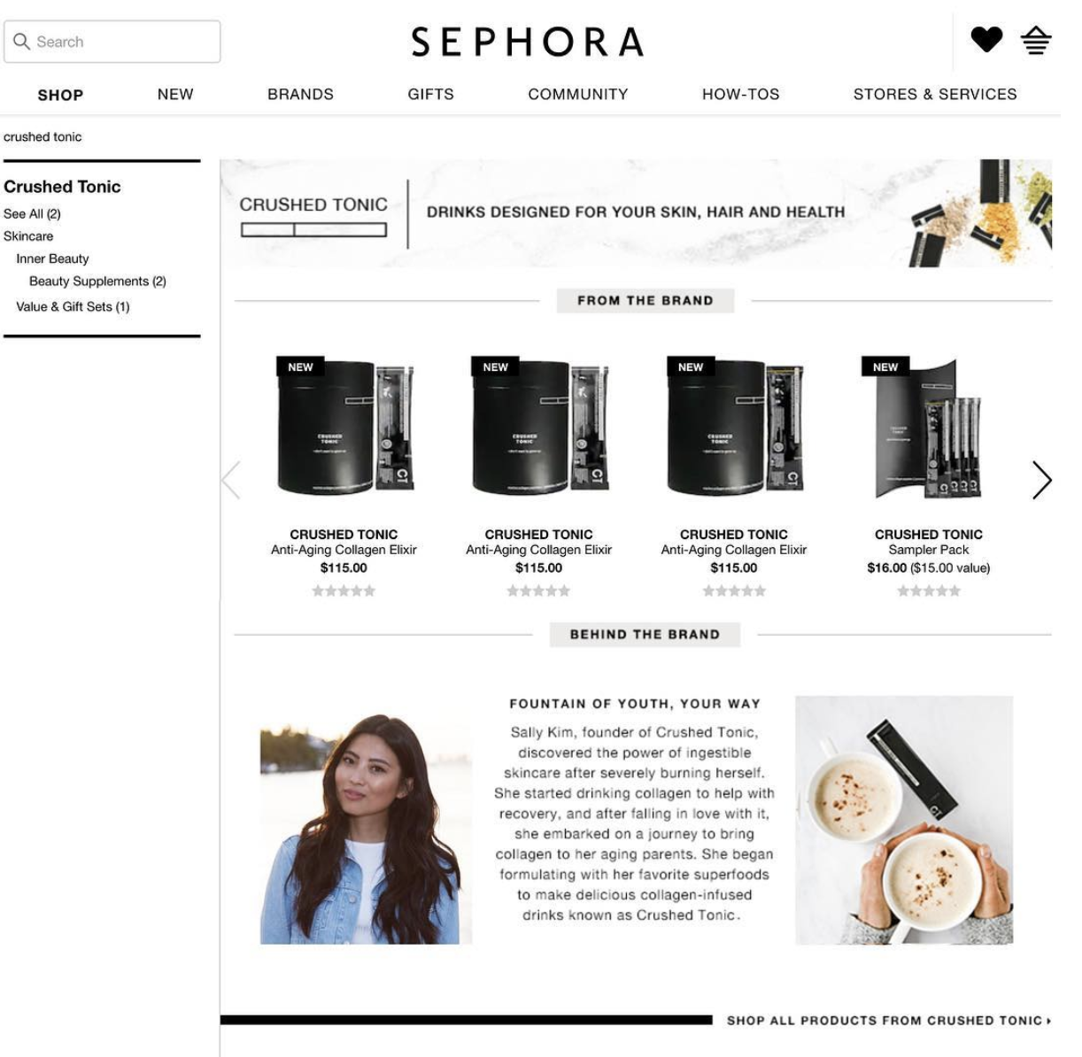Open the loves heart icon
1082x1057 pixels.
coord(985,40)
